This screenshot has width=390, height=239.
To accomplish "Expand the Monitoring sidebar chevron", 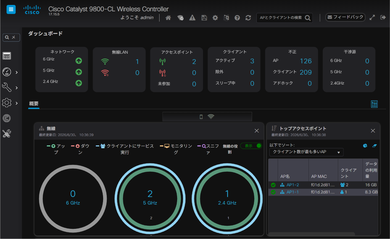I will tap(17, 72).
